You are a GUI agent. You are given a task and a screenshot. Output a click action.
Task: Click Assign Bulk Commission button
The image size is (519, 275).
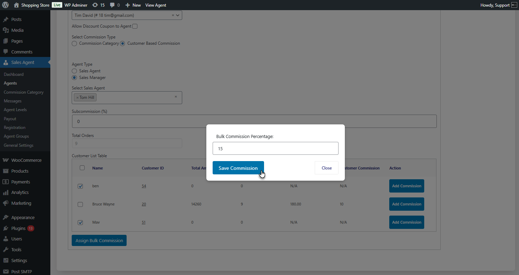[99, 240]
